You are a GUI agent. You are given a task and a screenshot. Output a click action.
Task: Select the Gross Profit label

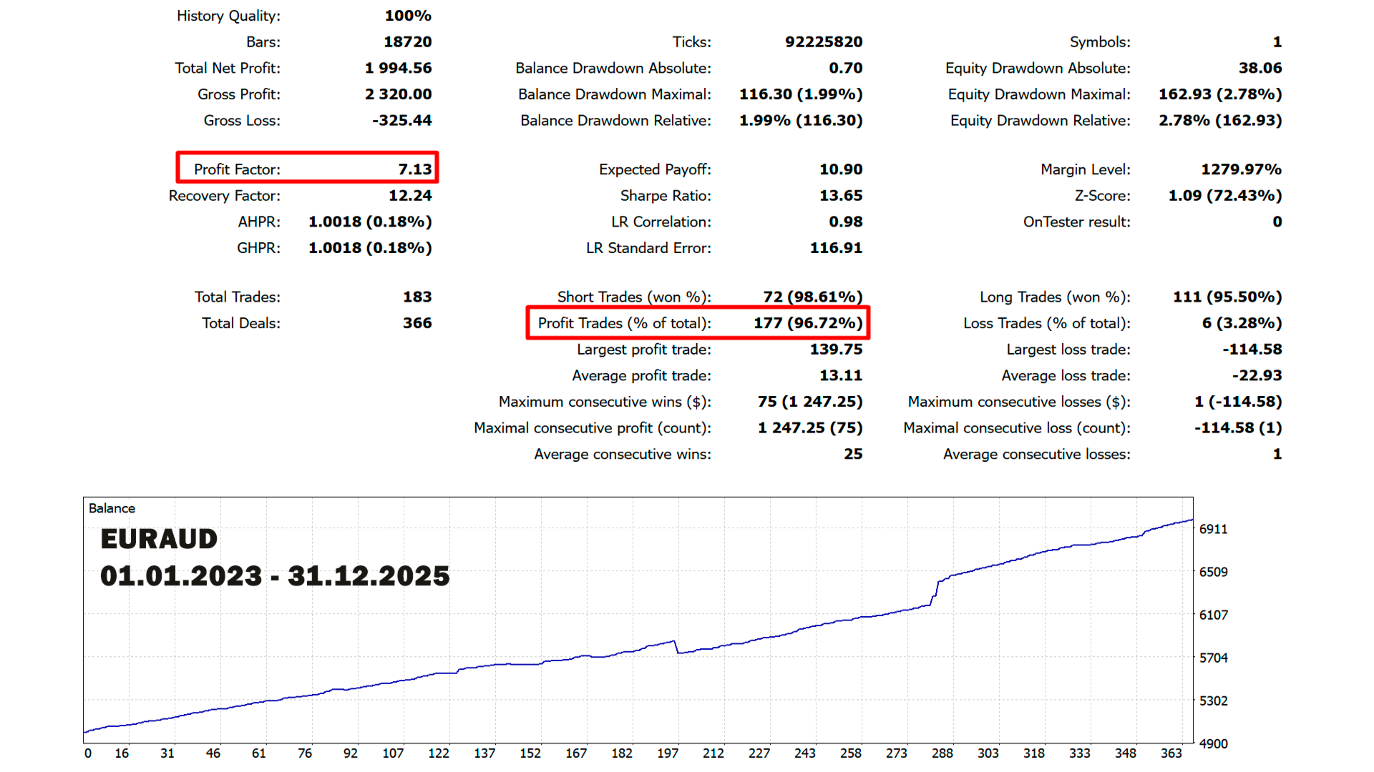(239, 94)
